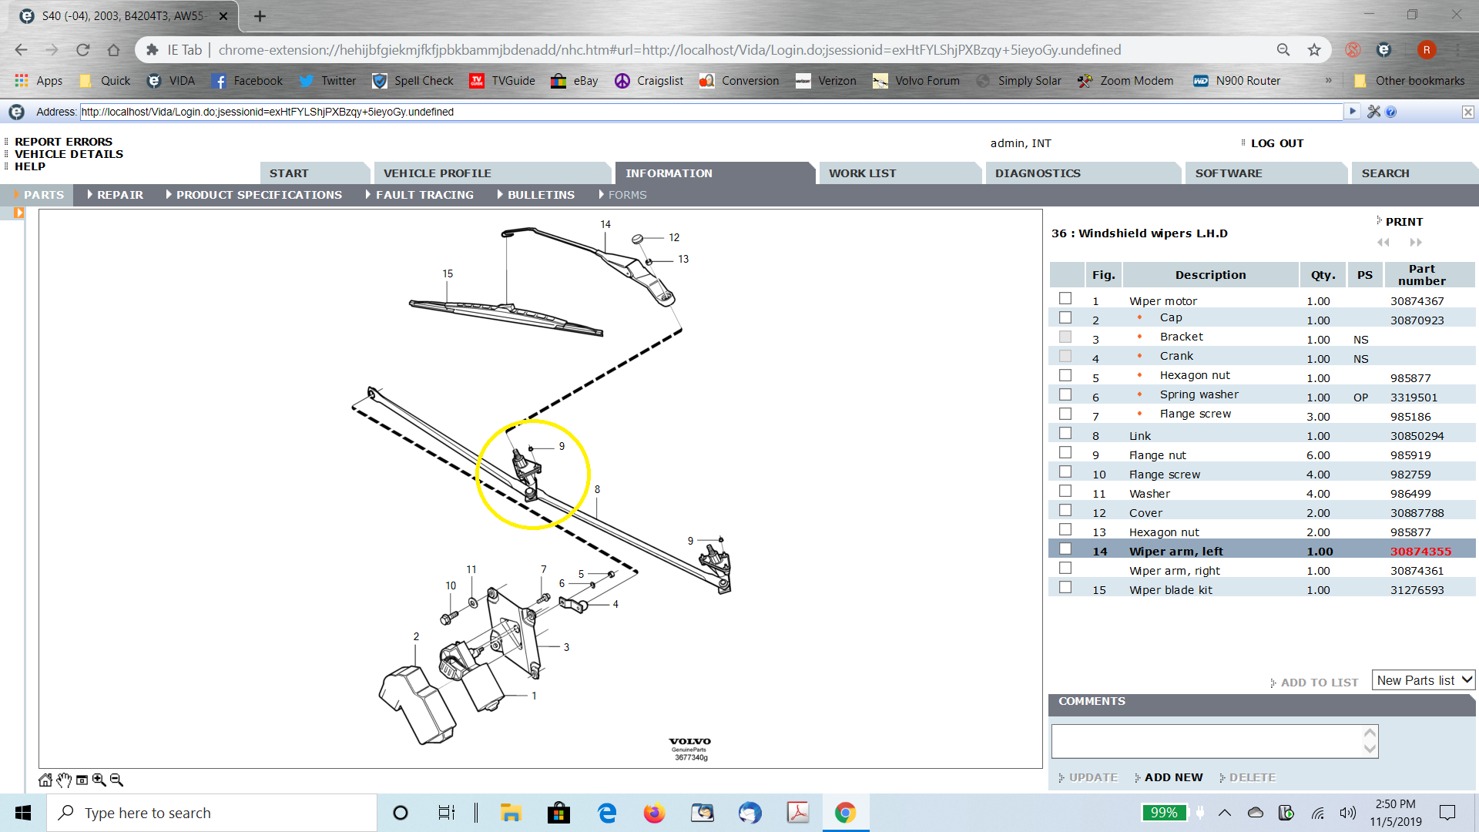Select checkbox for Link part row
Image resolution: width=1479 pixels, height=832 pixels.
tap(1065, 433)
